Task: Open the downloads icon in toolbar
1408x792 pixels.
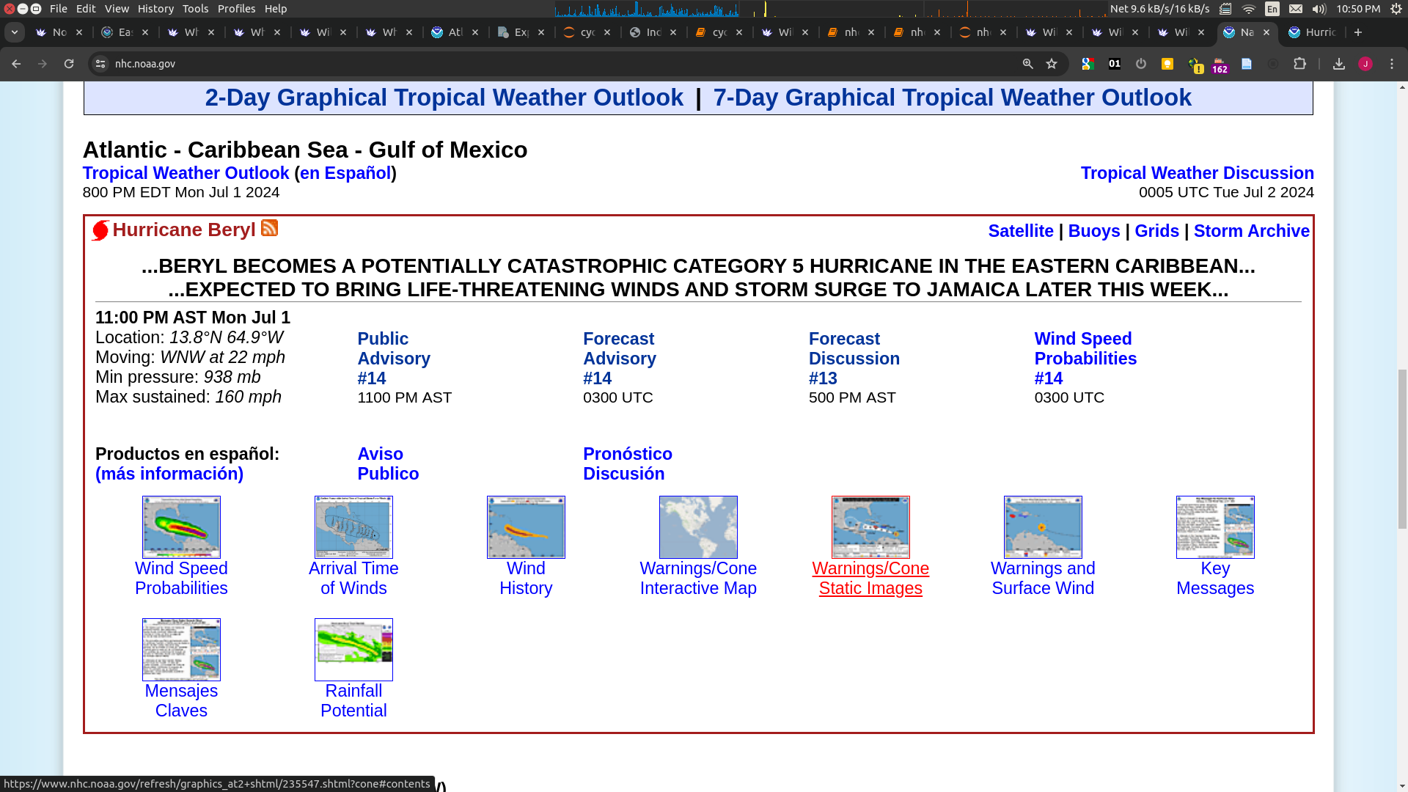Action: [1339, 64]
